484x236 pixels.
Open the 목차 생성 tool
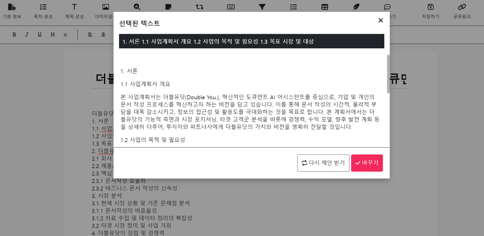[x=43, y=11]
